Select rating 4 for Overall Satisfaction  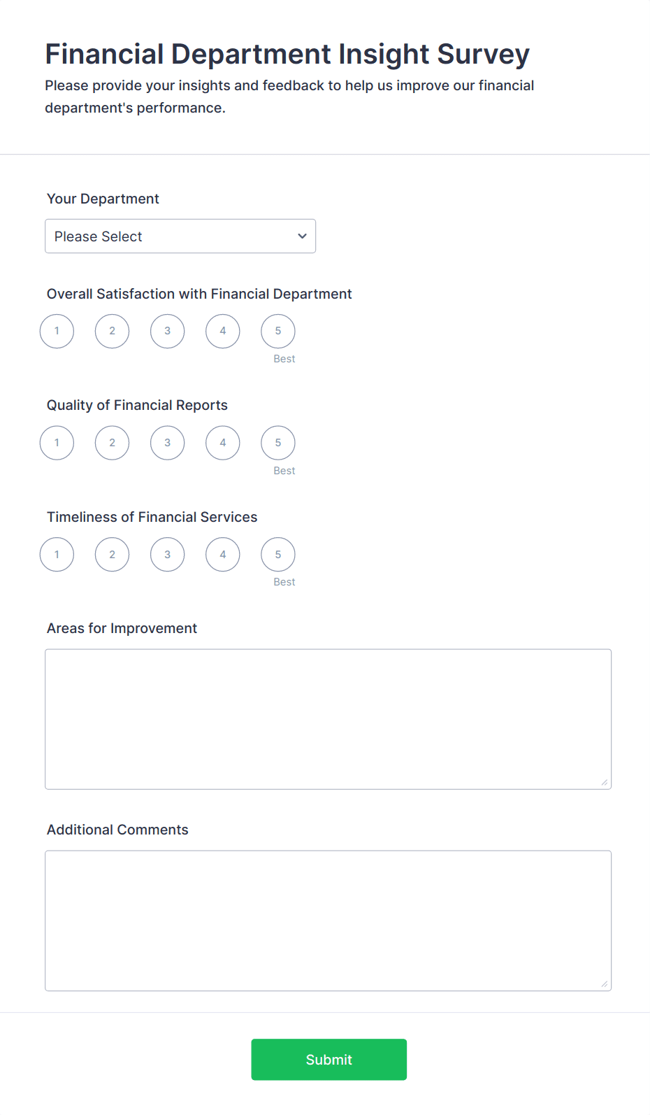coord(222,331)
